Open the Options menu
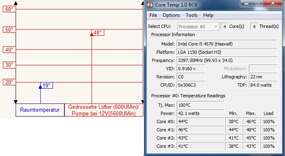The height and width of the screenshot is (156, 285). [171, 15]
